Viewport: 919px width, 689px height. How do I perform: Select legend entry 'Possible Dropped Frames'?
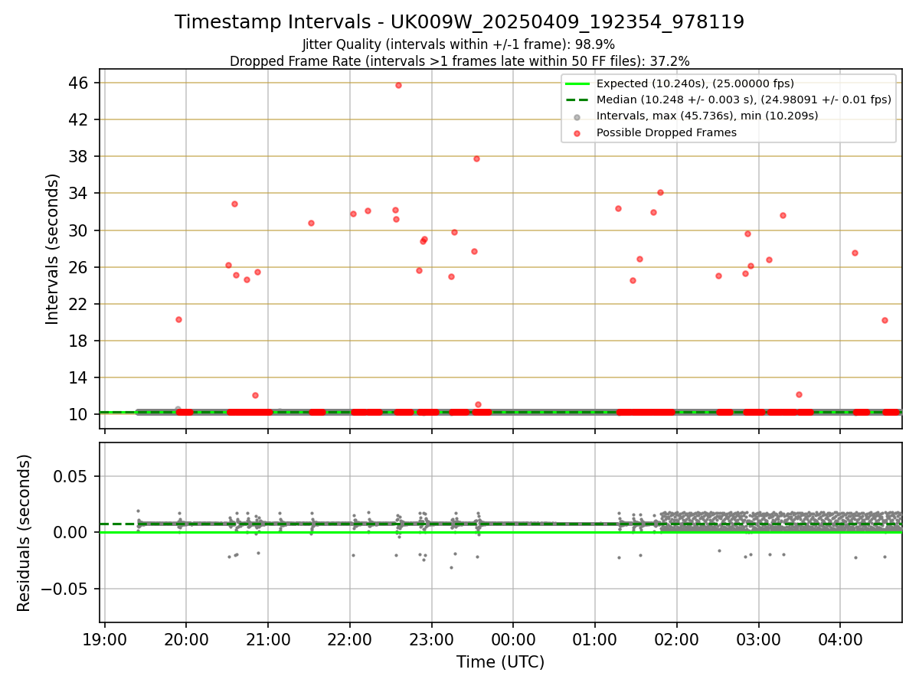(666, 132)
